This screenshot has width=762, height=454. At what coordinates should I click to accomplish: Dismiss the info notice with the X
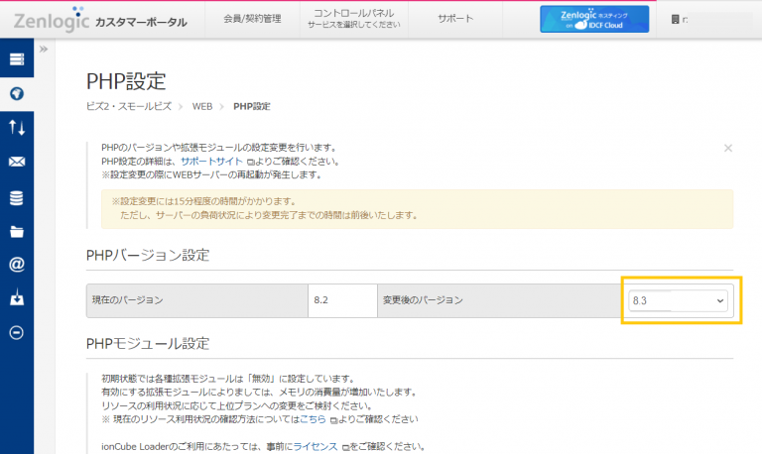pyautogui.click(x=727, y=148)
